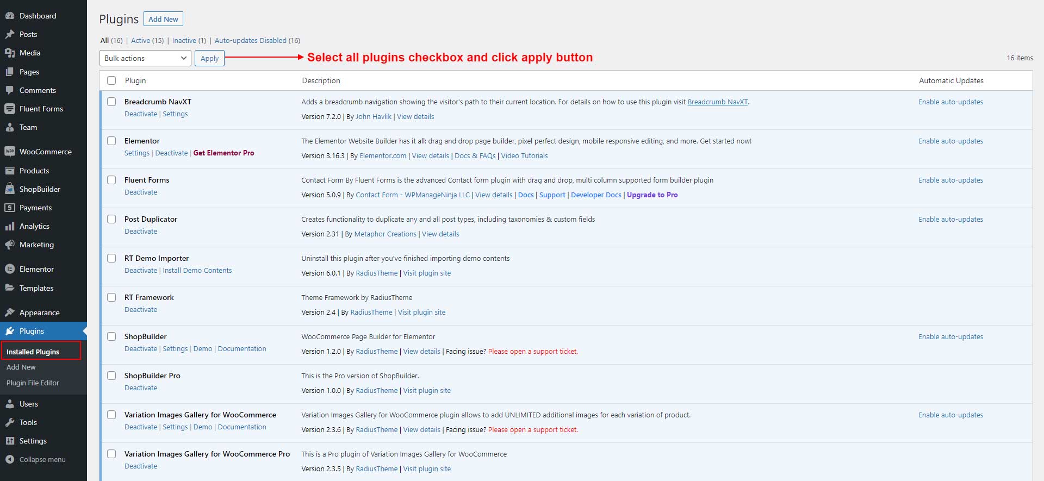Click the Posts pushpin icon
Image resolution: width=1044 pixels, height=481 pixels.
10,34
